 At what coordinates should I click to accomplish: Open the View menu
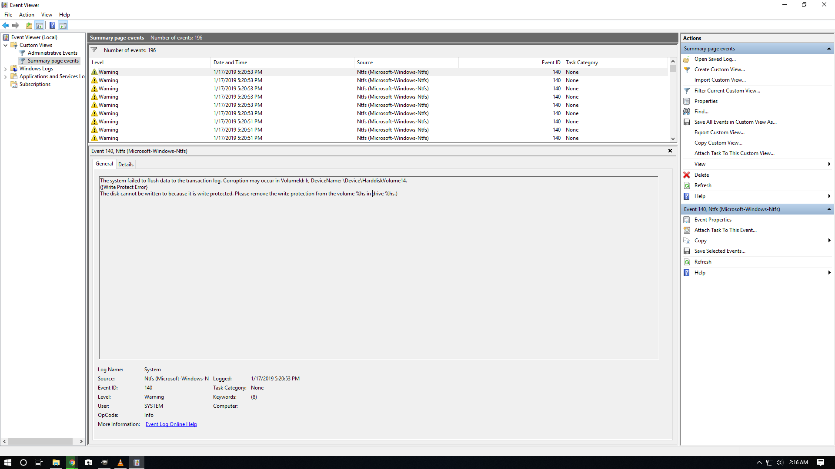47,15
